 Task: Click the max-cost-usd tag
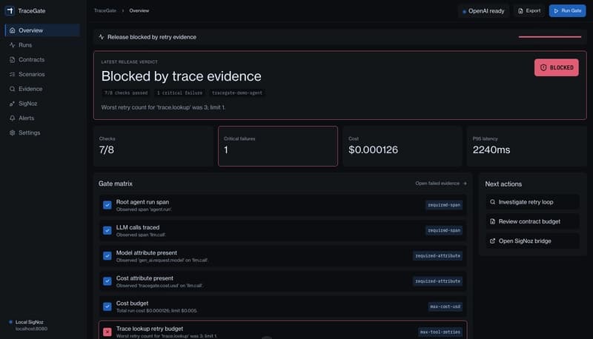tap(445, 306)
